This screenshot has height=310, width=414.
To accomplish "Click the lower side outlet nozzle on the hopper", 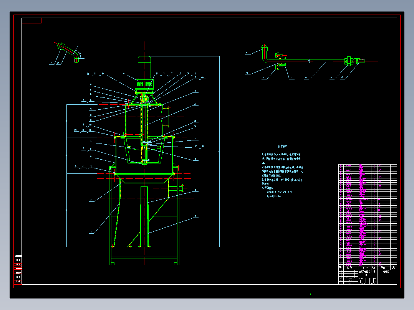I will pyautogui.click(x=176, y=188).
